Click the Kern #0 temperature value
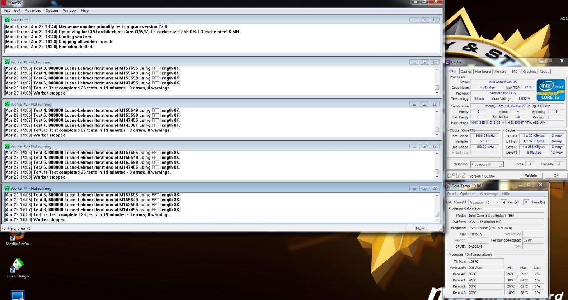The width and height of the screenshot is (568, 300). (x=486, y=274)
